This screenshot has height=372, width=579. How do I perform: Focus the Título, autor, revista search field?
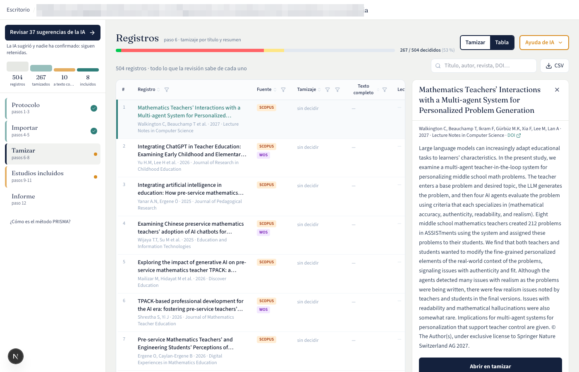(484, 66)
